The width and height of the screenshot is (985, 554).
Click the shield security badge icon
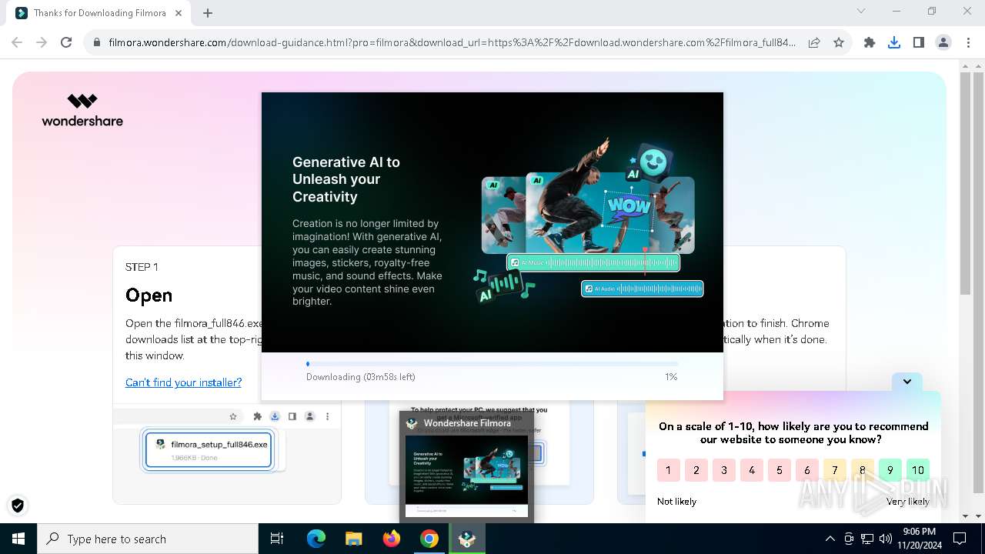(x=18, y=505)
